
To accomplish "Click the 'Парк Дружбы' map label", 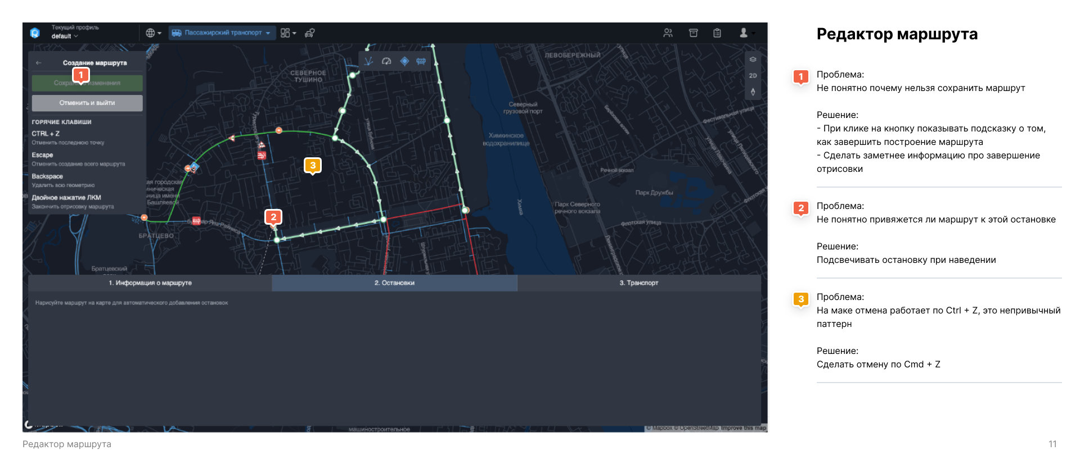I will pos(654,193).
